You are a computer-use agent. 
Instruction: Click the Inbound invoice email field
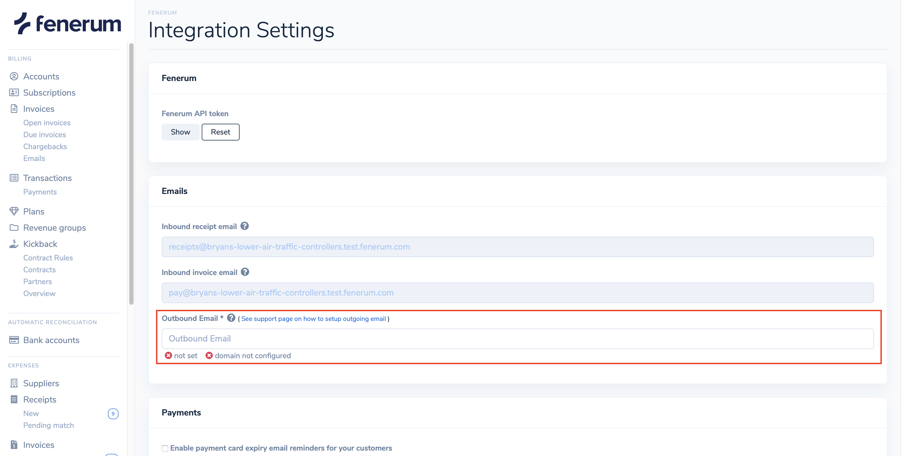(517, 293)
